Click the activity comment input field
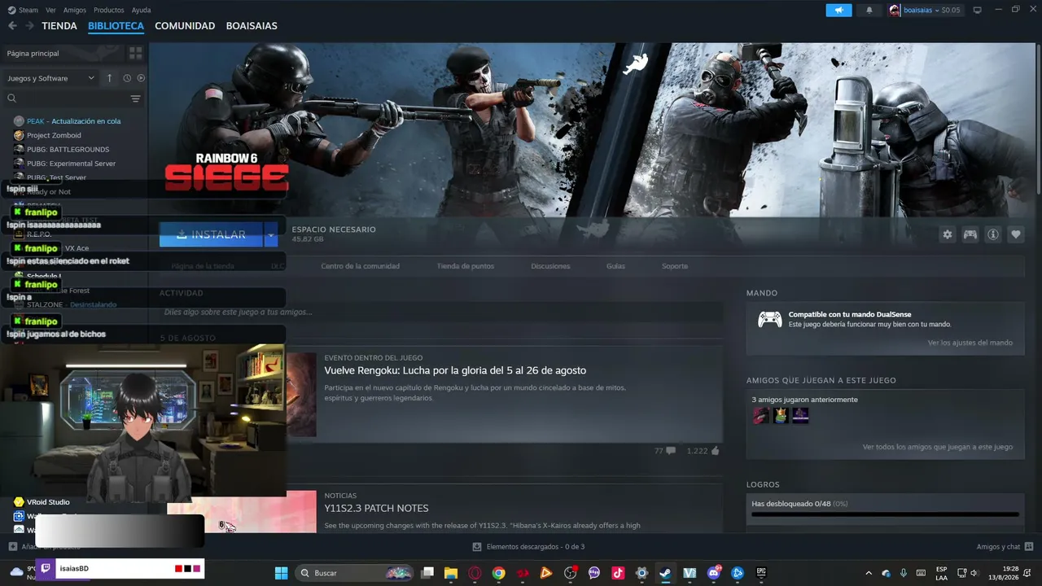Image resolution: width=1042 pixels, height=586 pixels. (x=441, y=313)
